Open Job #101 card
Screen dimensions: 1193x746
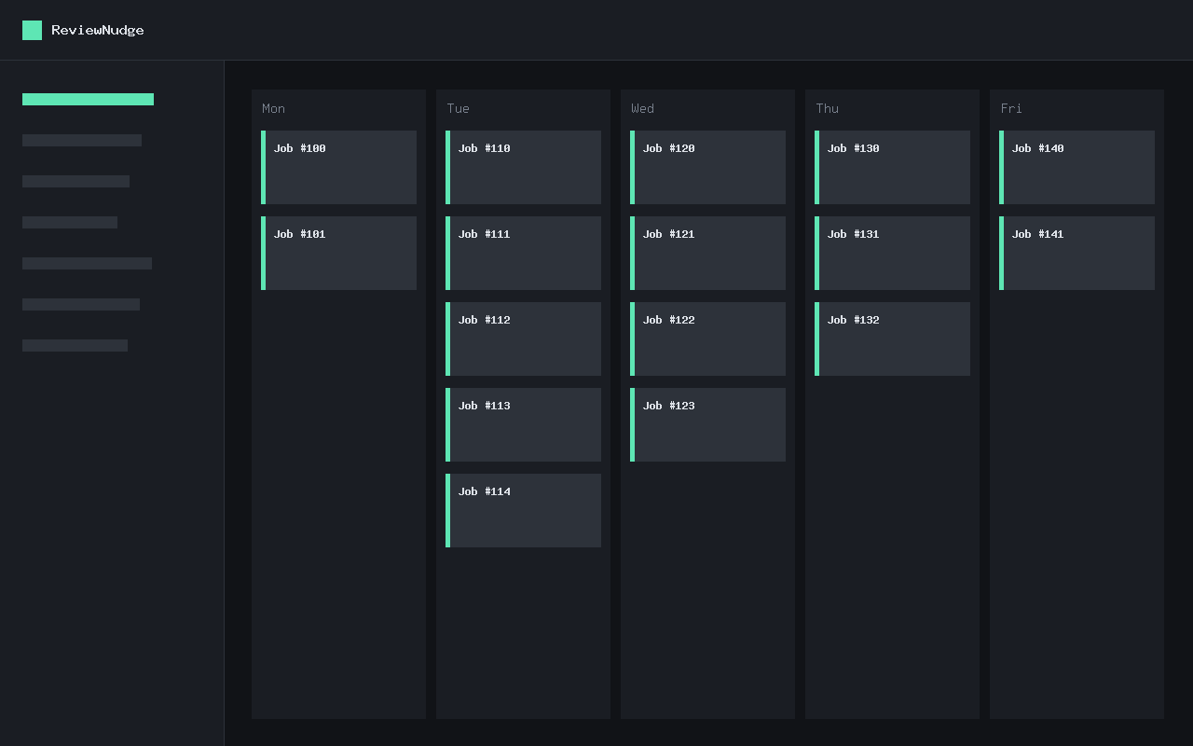[x=338, y=253]
